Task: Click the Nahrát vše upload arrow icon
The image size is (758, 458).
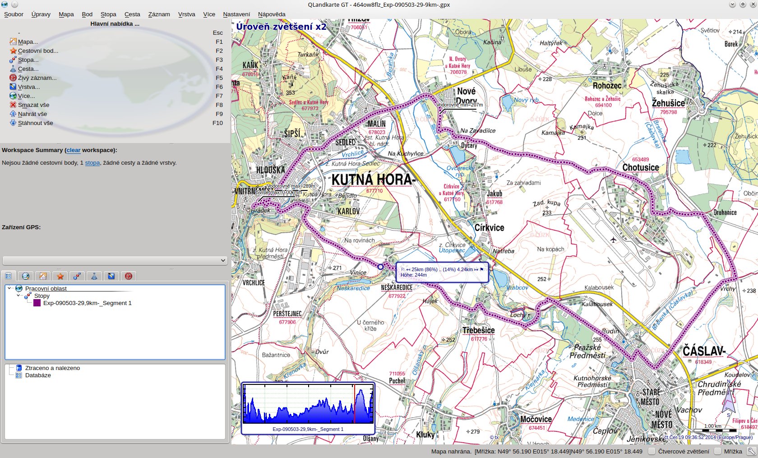Action: (x=13, y=114)
